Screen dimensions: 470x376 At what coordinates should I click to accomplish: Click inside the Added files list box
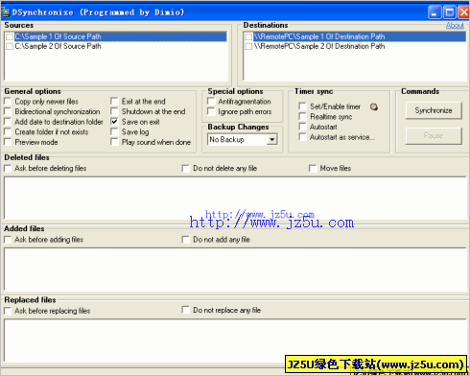click(235, 270)
